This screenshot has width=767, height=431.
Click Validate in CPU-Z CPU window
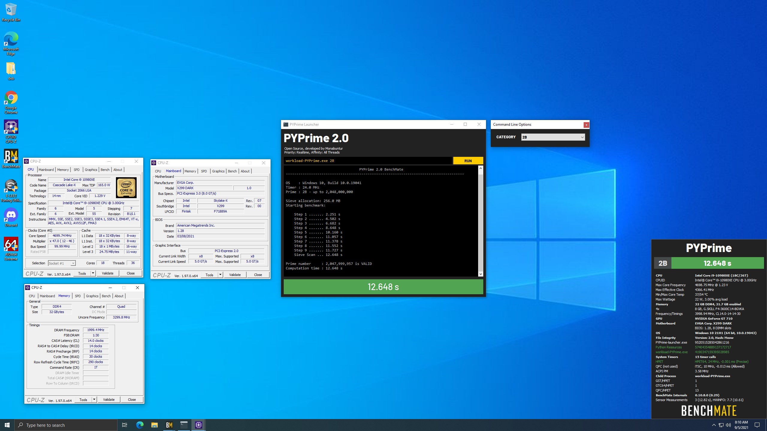(108, 273)
